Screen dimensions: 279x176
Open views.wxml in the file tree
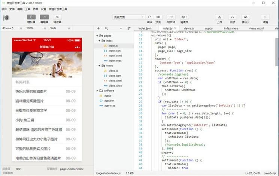[114, 81]
